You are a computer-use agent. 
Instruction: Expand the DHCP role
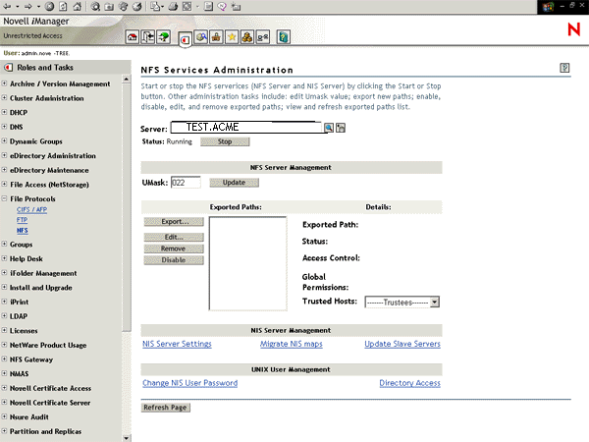point(4,112)
